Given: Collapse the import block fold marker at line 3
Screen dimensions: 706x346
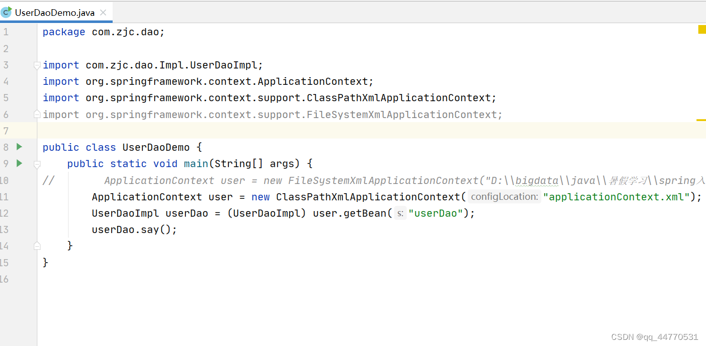Looking at the screenshot, I should (x=37, y=65).
